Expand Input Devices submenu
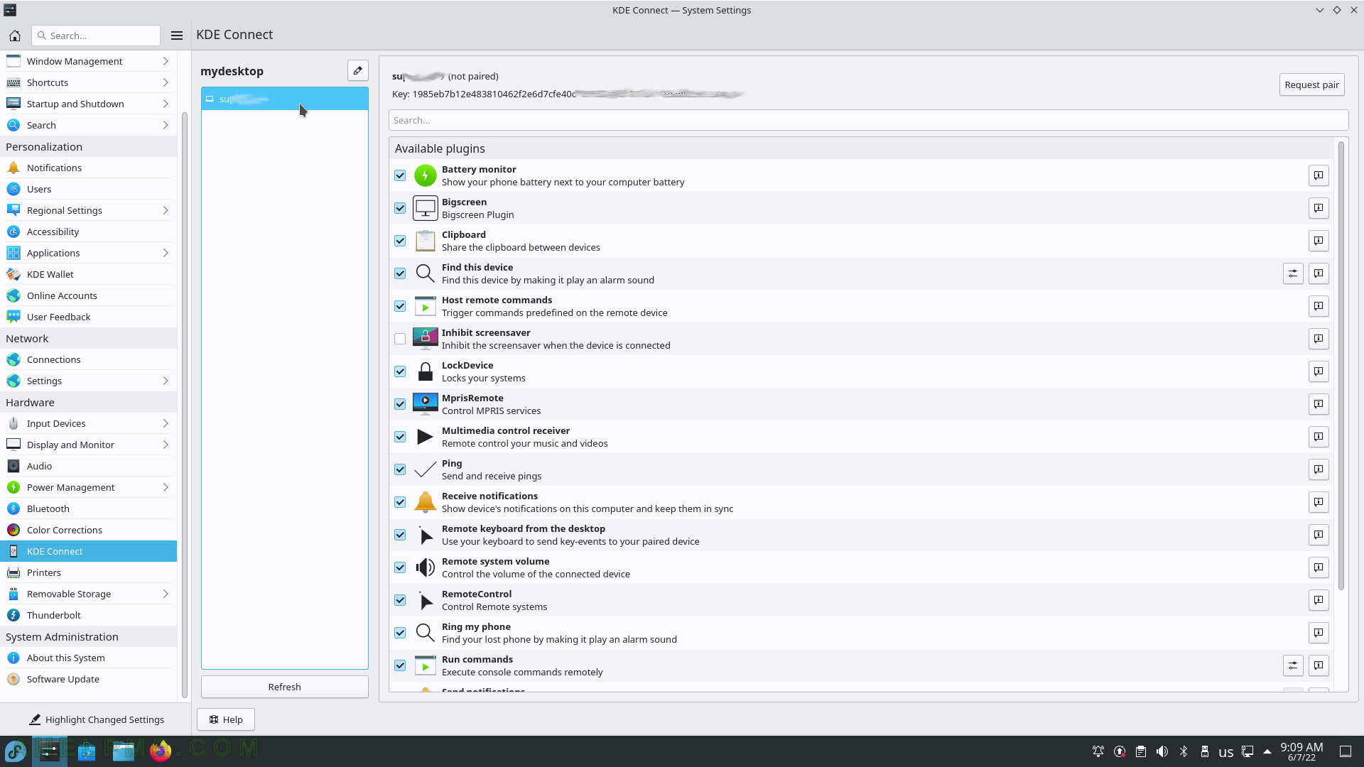 click(166, 423)
